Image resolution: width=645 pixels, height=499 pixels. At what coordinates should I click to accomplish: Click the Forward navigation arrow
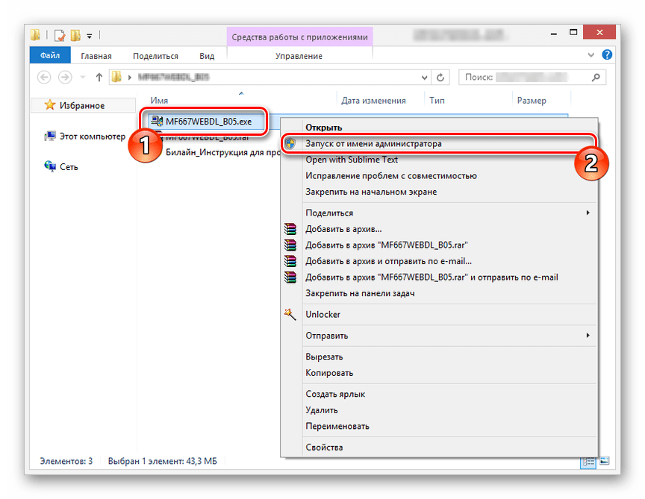[x=65, y=78]
